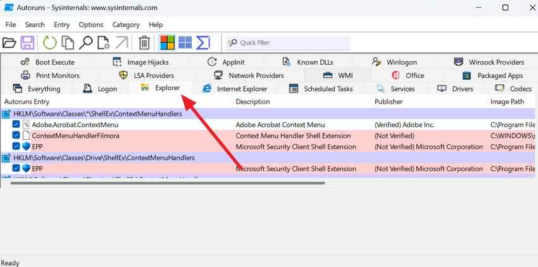Maximize the Autoruns window
The width and height of the screenshot is (538, 267).
(x=505, y=8)
